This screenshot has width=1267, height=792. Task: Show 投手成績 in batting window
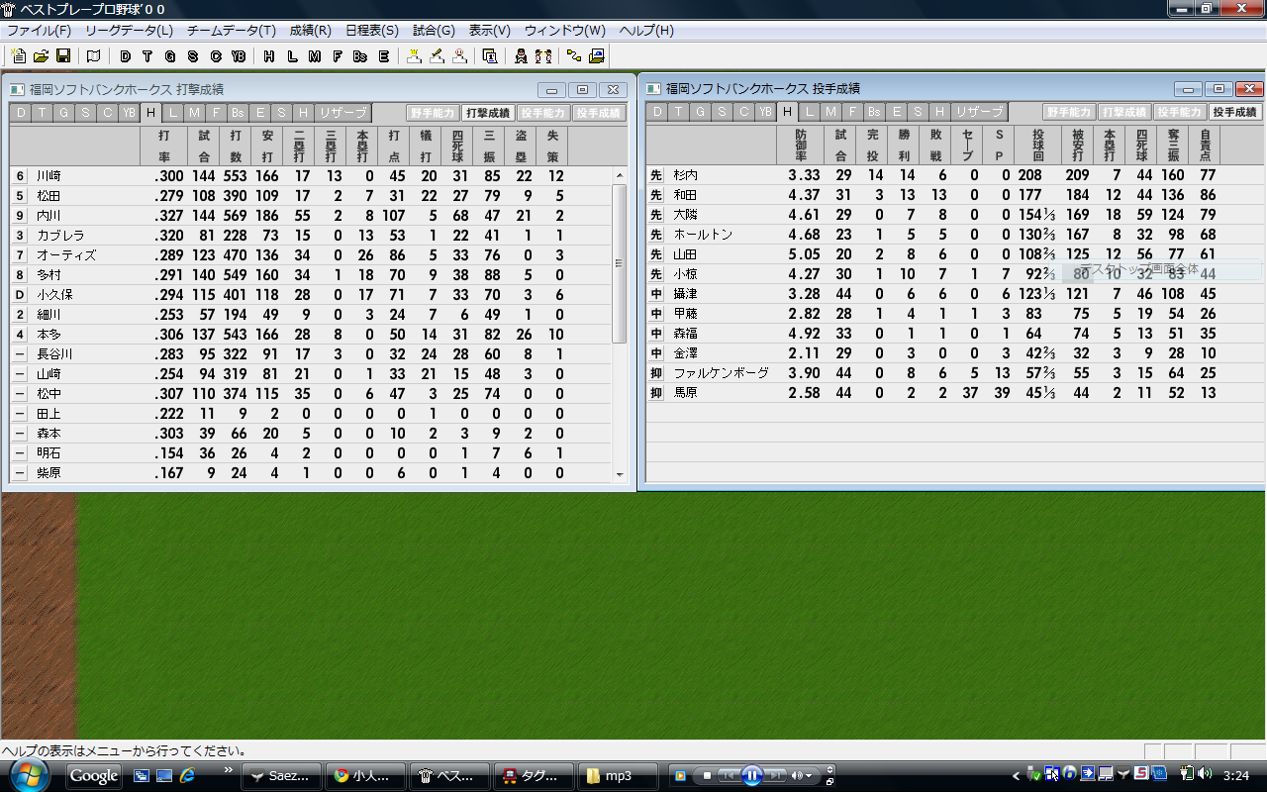pos(599,113)
